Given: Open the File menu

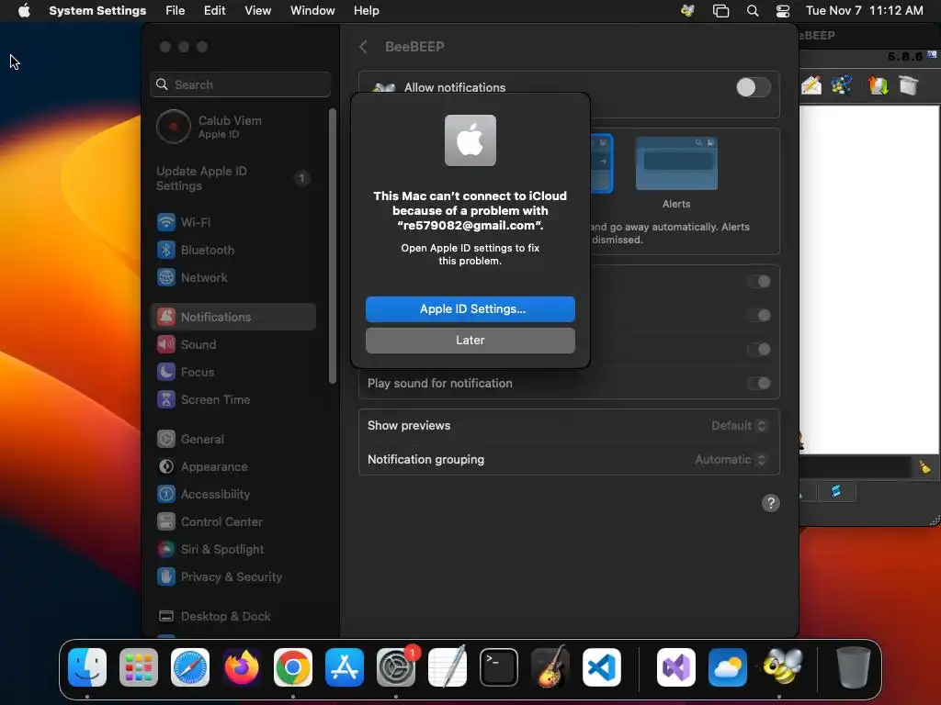Looking at the screenshot, I should [176, 11].
